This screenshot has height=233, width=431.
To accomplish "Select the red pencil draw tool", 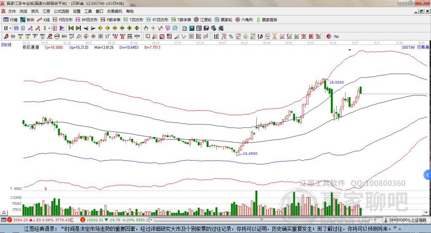I will [x=6, y=36].
